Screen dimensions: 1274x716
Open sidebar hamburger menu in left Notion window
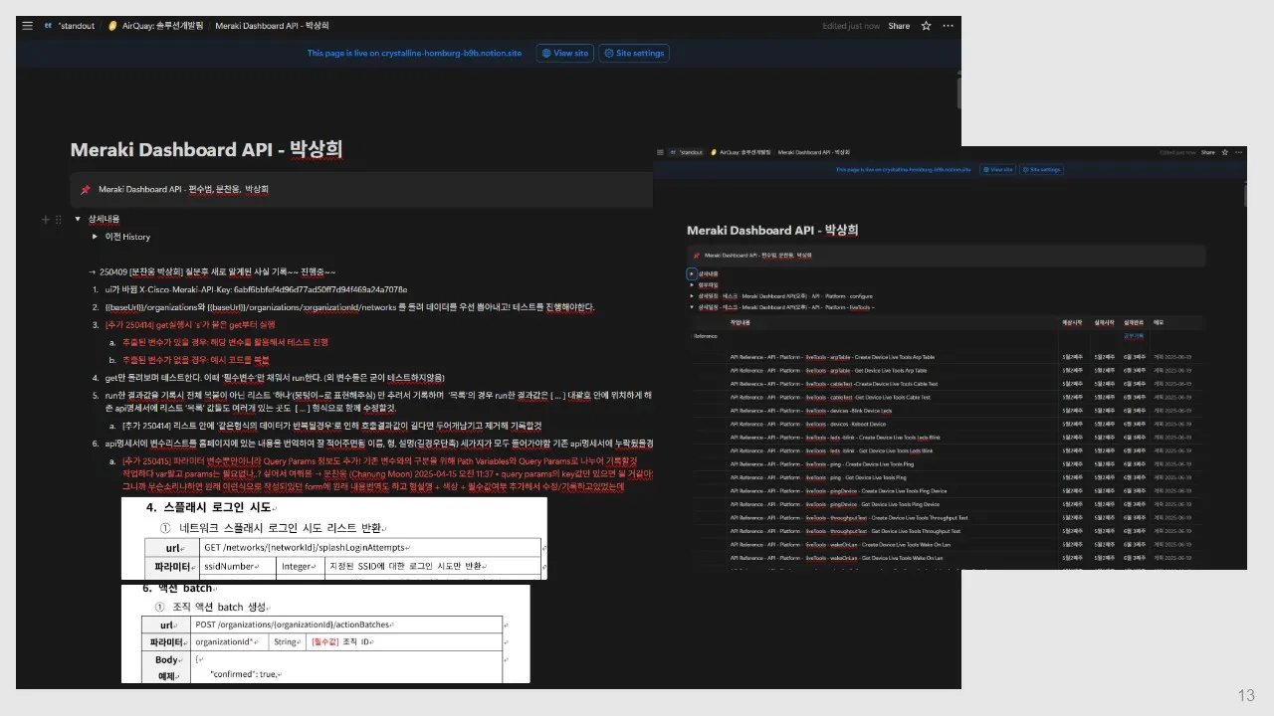[27, 26]
